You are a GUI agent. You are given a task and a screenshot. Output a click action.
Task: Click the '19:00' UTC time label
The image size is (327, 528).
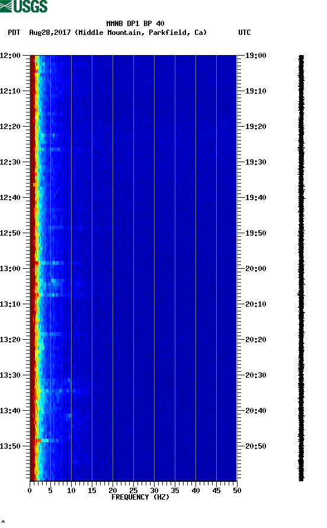[255, 56]
